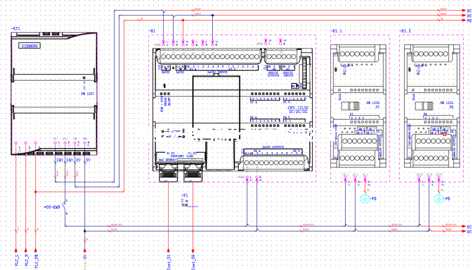Select the red junction dot on top PE line
Viewport: 472px width, 270px height.
[x=183, y=20]
